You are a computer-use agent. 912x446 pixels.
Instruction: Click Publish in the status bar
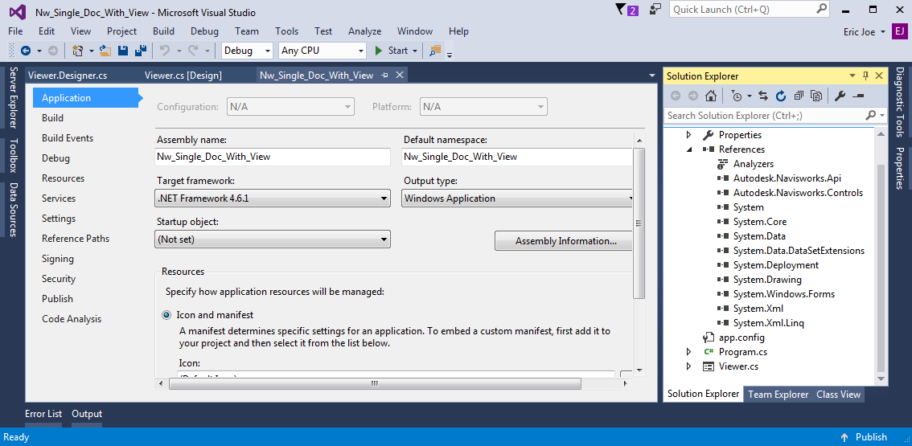[864, 437]
